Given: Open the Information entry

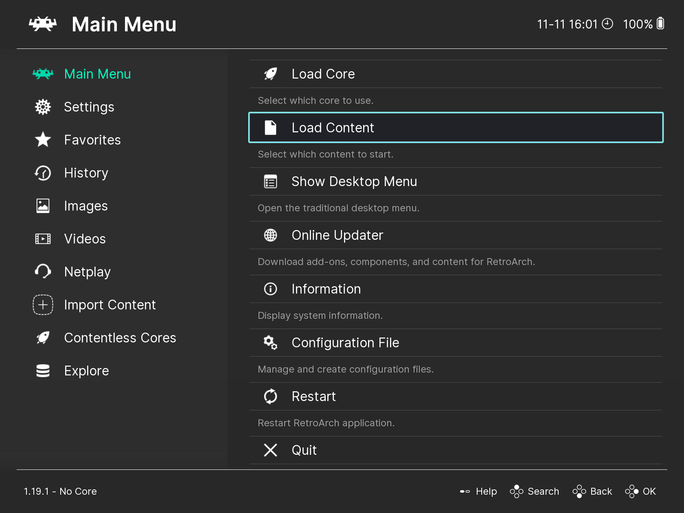Looking at the screenshot, I should [x=456, y=289].
